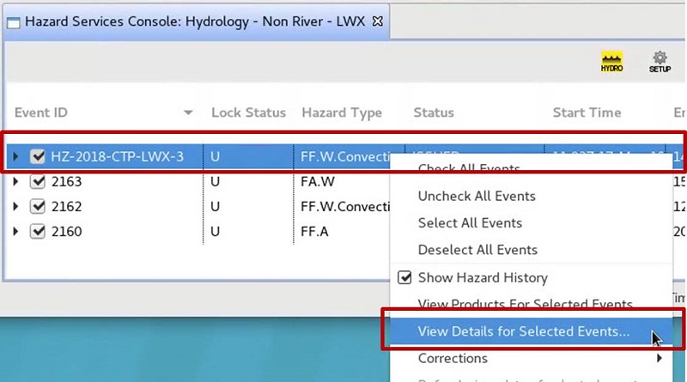Expand the event 2162 row

15,206
